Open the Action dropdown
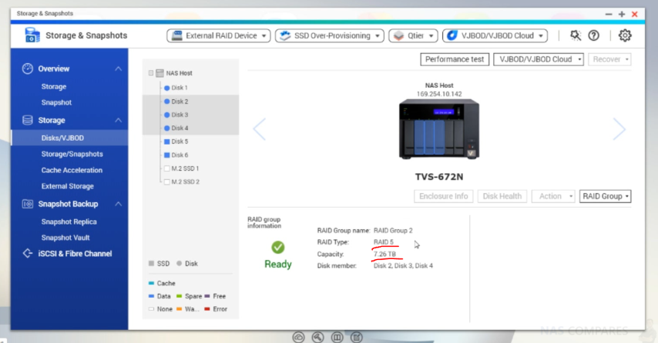658x343 pixels. coord(553,196)
